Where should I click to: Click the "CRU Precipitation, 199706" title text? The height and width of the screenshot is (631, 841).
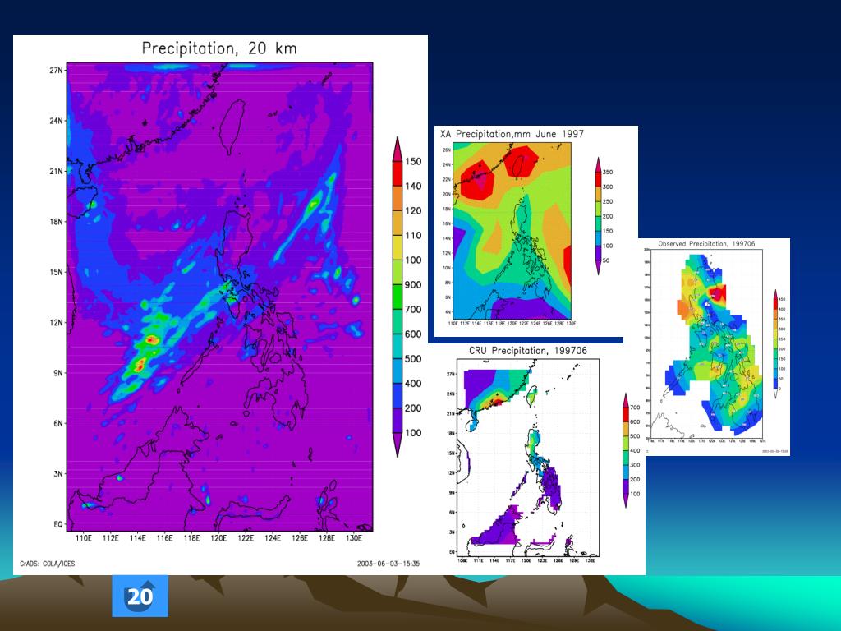coord(527,352)
